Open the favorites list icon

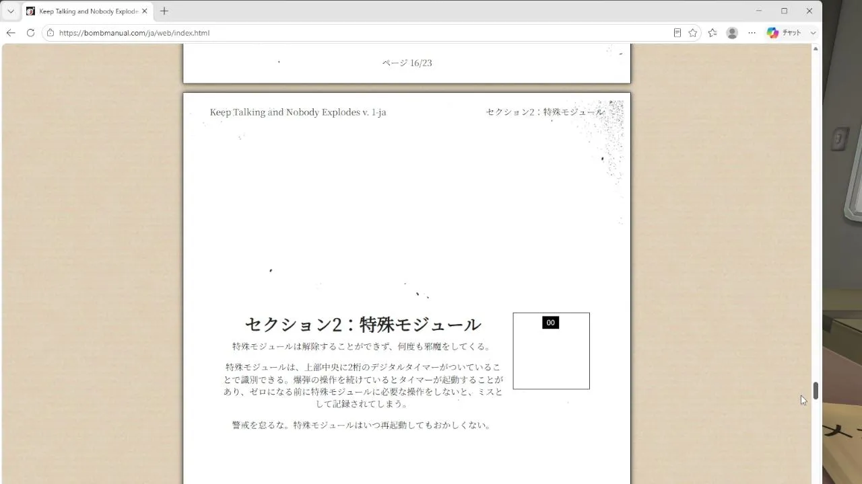[x=712, y=33]
